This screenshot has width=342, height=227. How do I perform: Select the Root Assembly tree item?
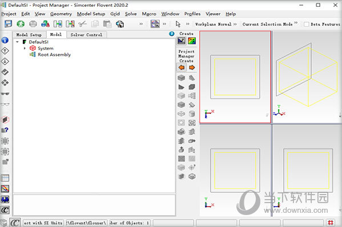(x=54, y=55)
